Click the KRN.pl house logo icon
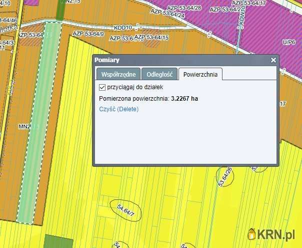This screenshot has width=302, height=248. [252, 233]
